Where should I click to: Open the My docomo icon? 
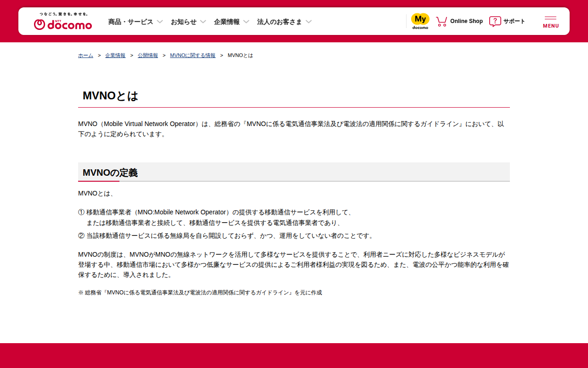[420, 21]
